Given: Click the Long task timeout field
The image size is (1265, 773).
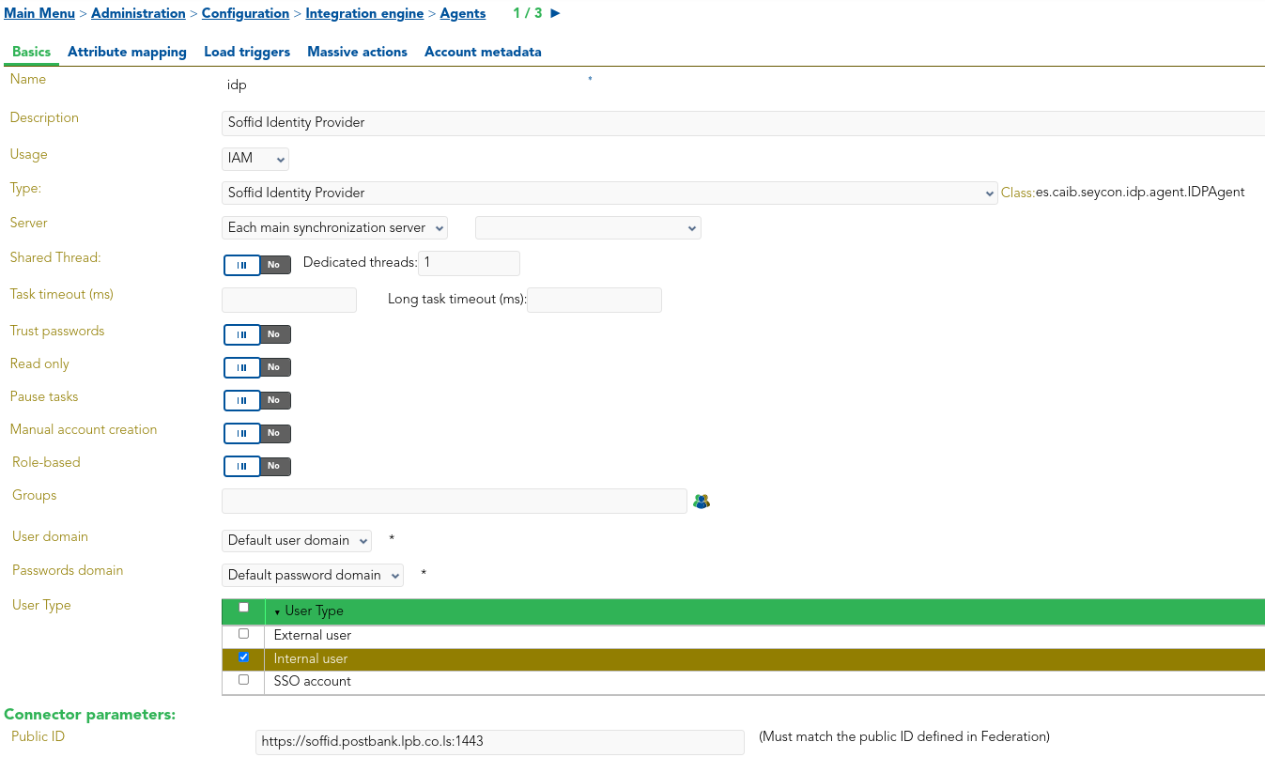Looking at the screenshot, I should [x=594, y=300].
